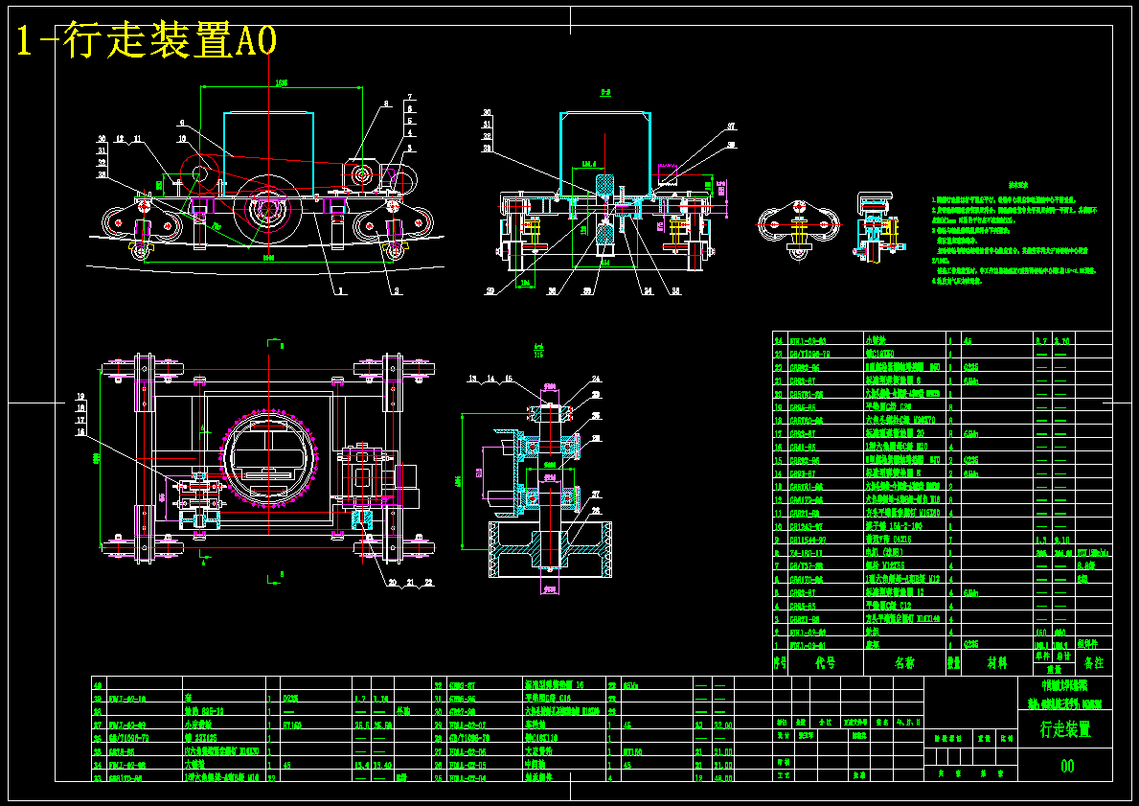Image resolution: width=1139 pixels, height=806 pixels.
Task: Click the "B-B" section view label
Action: click(x=604, y=93)
